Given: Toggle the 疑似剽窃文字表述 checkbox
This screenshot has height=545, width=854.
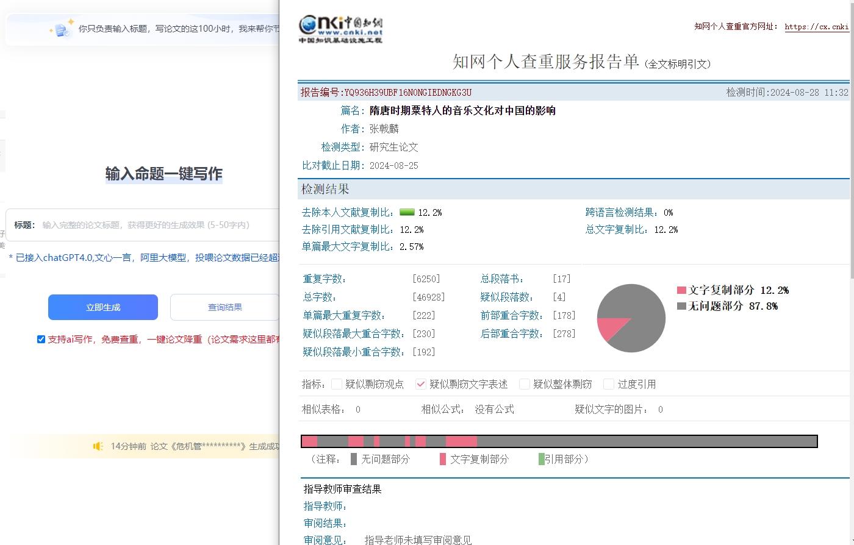Looking at the screenshot, I should coord(421,384).
